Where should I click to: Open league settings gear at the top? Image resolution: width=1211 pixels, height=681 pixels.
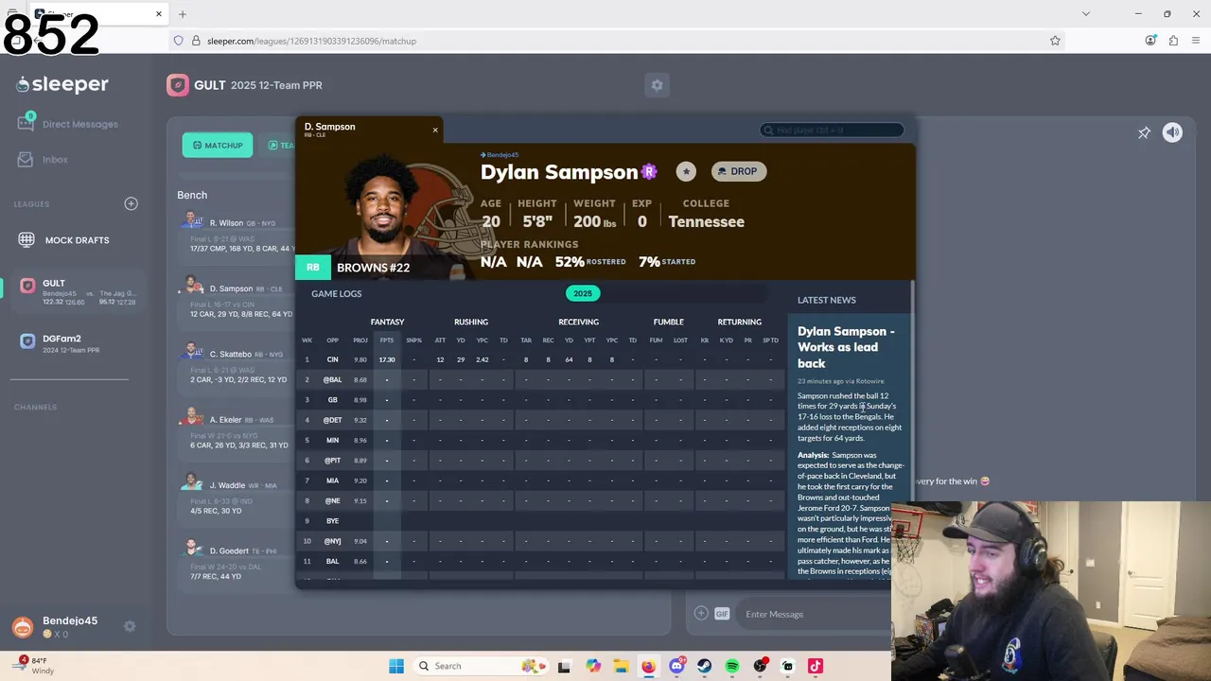pyautogui.click(x=657, y=85)
